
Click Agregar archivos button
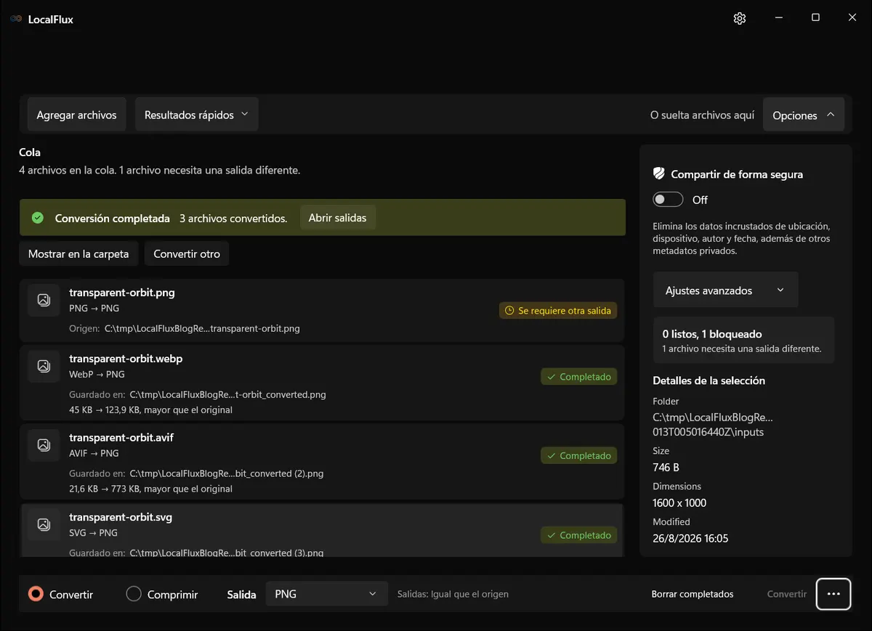pyautogui.click(x=77, y=115)
